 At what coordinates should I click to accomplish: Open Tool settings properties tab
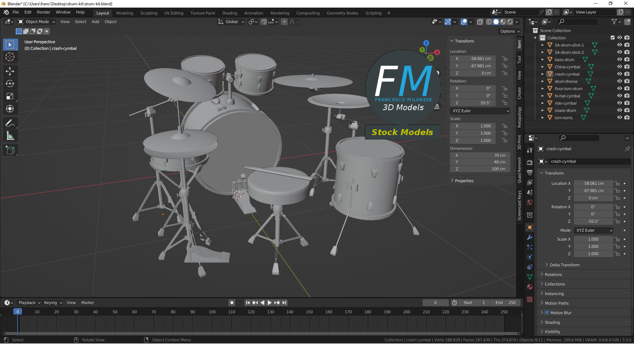click(x=530, y=150)
